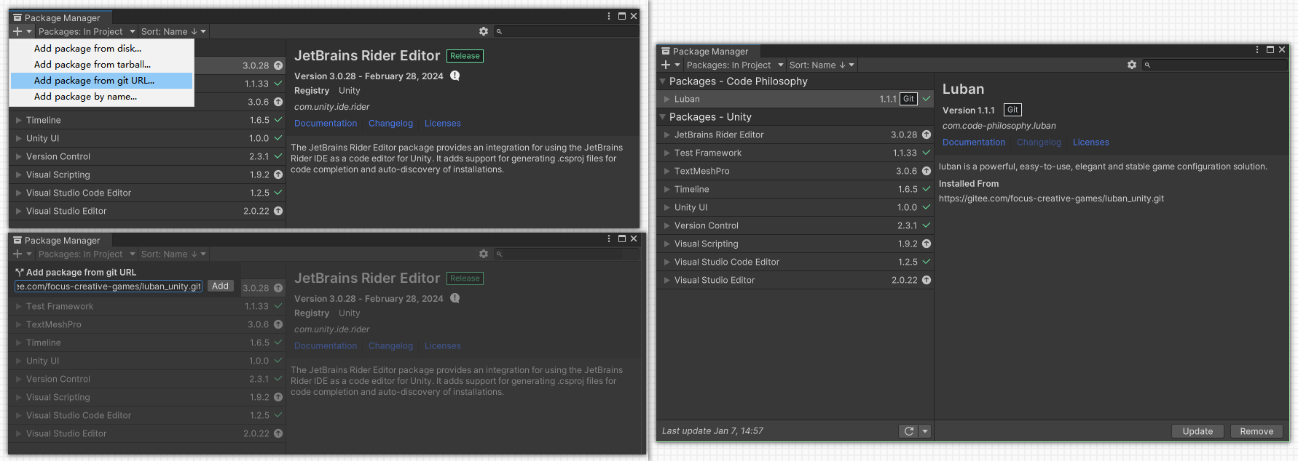1298x461 pixels.
Task: Click update icon on Visual Studio Editor row, right
Action: tap(927, 280)
